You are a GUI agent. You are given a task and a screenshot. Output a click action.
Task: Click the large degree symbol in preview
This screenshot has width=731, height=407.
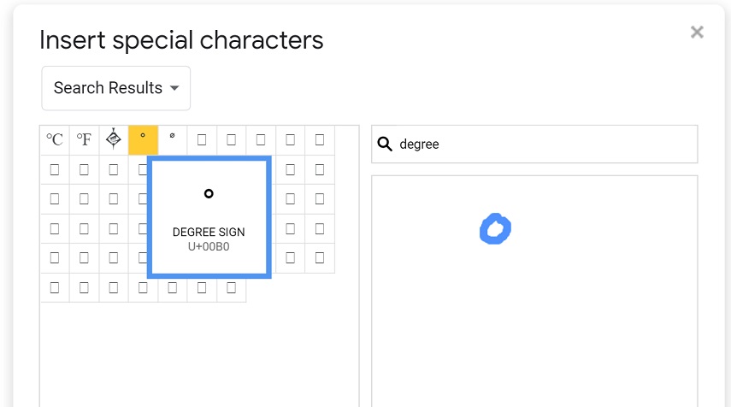point(209,193)
